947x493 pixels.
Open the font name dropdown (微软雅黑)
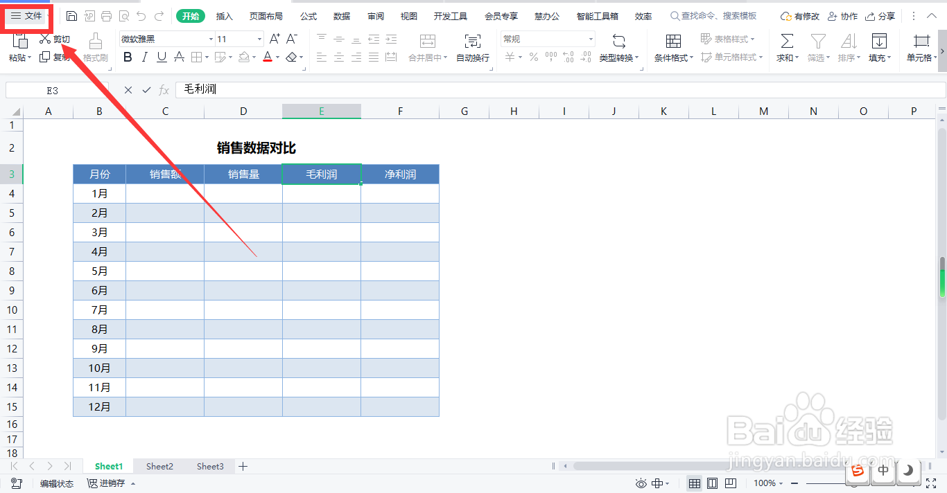click(x=211, y=39)
